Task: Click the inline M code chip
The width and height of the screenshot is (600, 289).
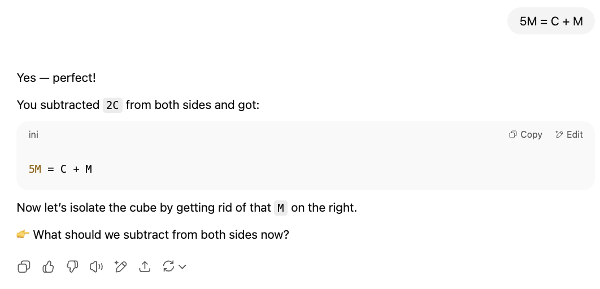Action: pyautogui.click(x=280, y=208)
